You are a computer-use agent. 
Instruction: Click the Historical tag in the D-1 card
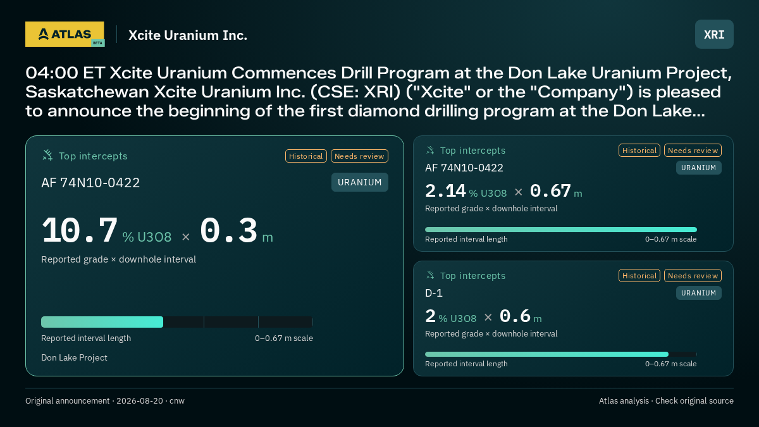[x=639, y=276]
